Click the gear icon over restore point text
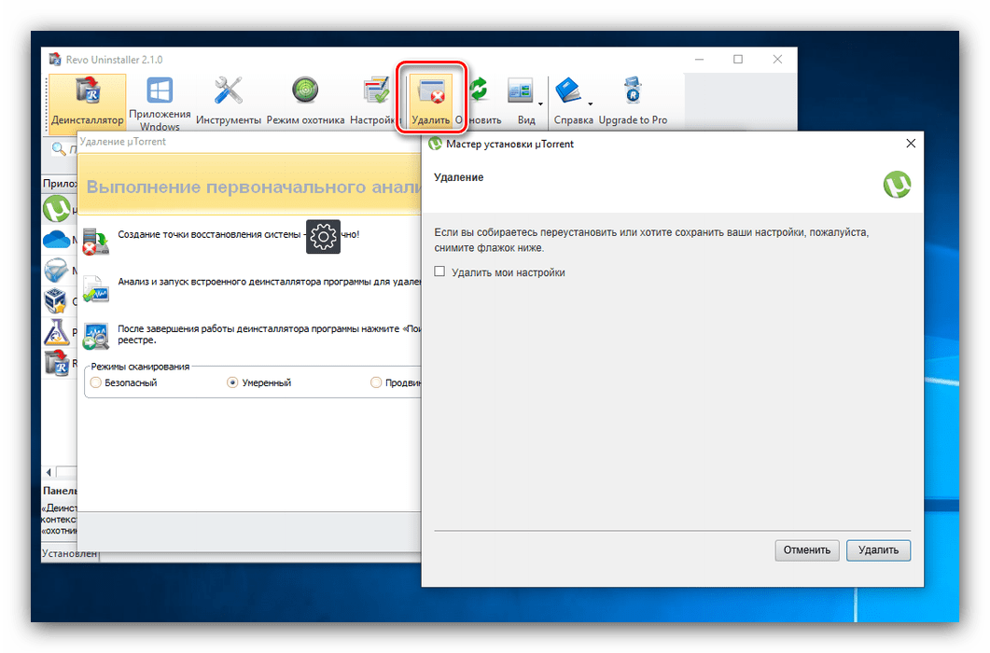This screenshot has height=653, width=990. pyautogui.click(x=323, y=237)
